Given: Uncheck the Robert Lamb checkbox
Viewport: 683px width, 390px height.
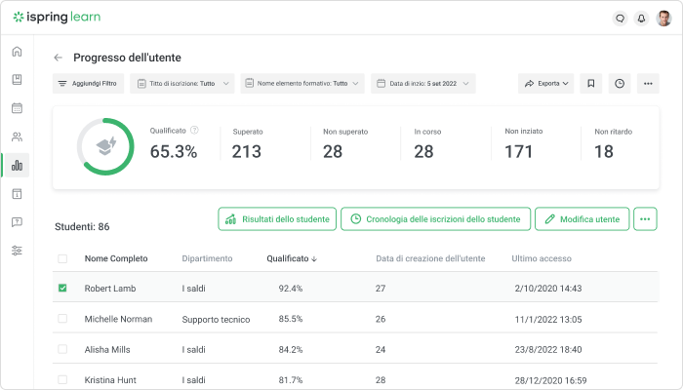Looking at the screenshot, I should click(62, 289).
